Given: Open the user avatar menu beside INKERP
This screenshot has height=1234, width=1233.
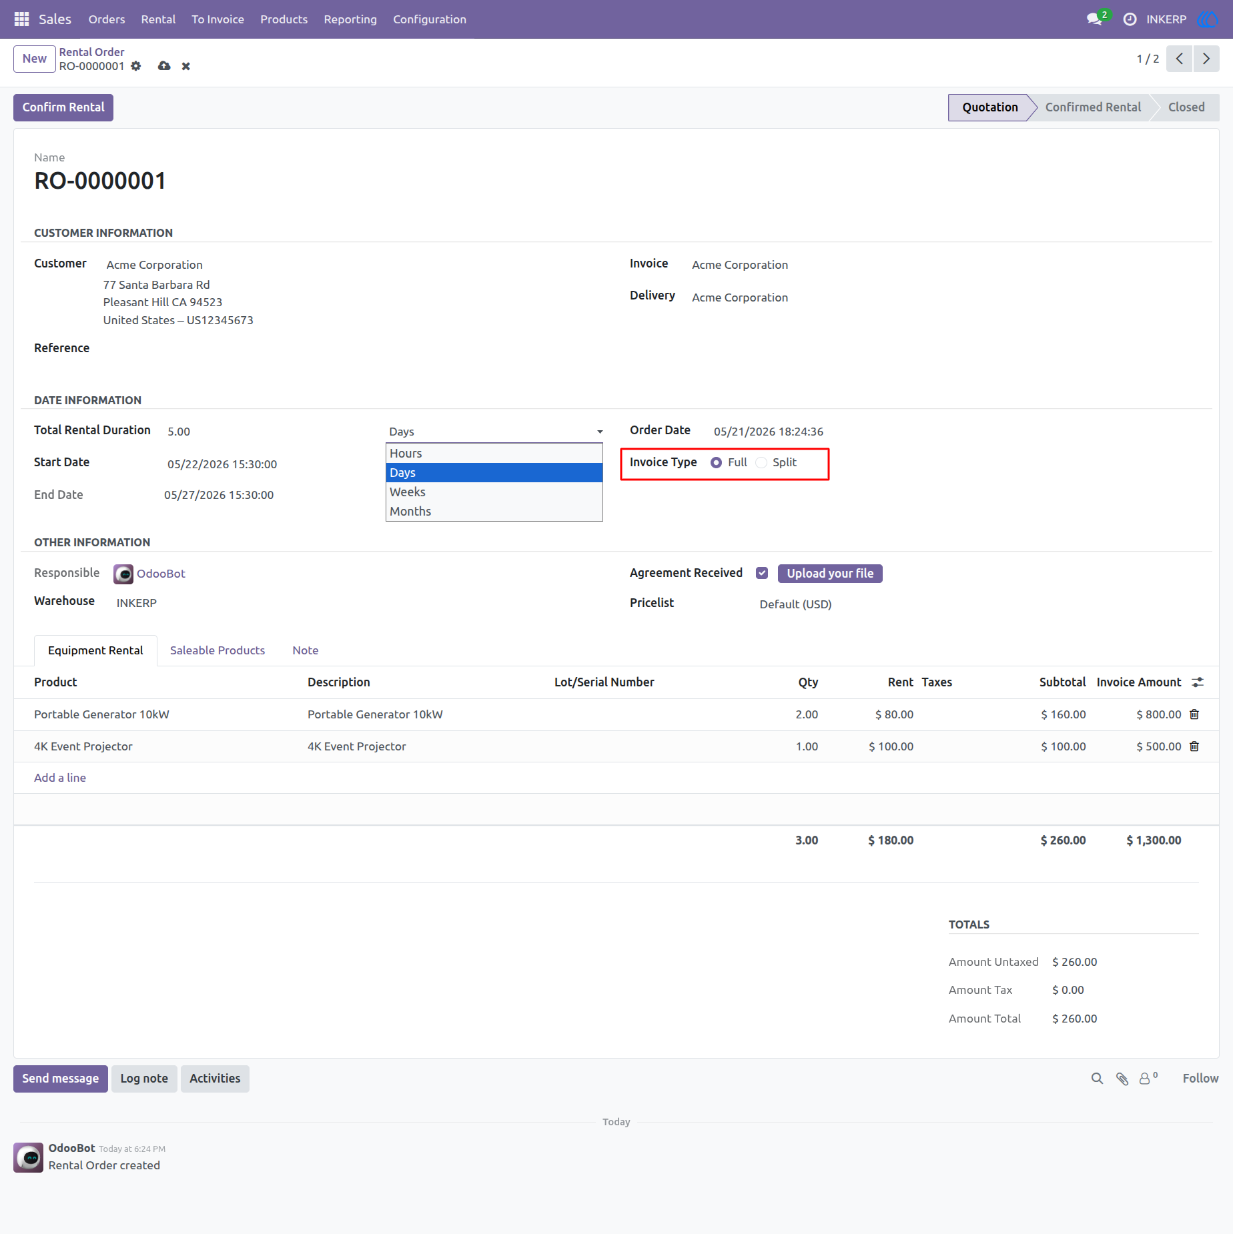Looking at the screenshot, I should (x=1208, y=19).
